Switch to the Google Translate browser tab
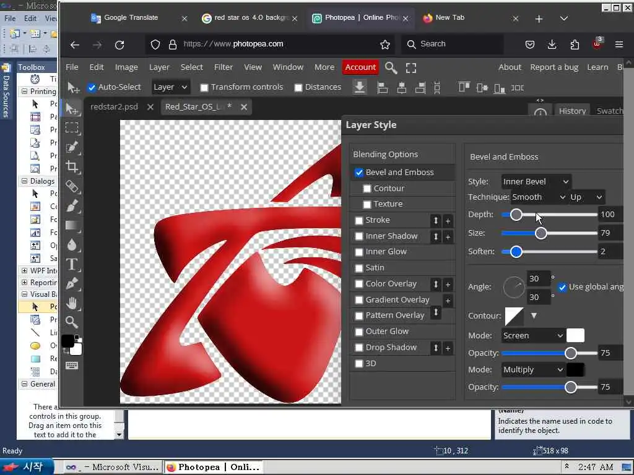 131,18
